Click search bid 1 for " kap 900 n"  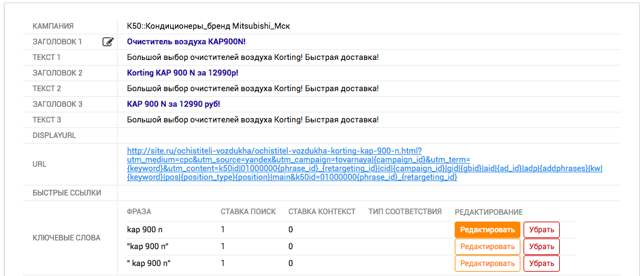coord(223,264)
